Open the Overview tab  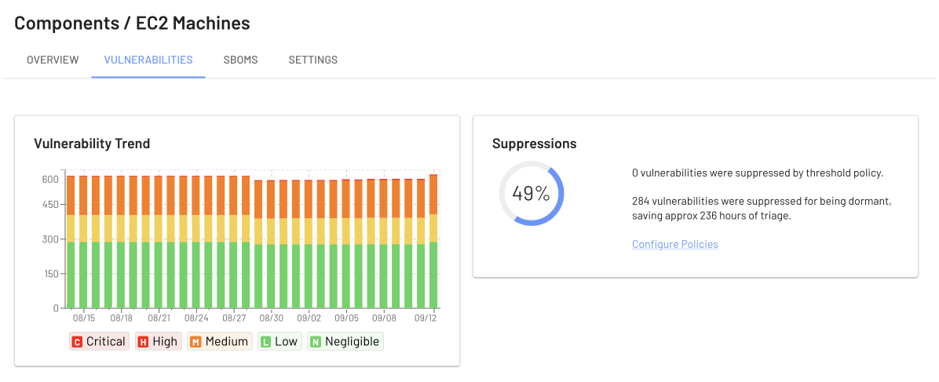click(x=53, y=60)
